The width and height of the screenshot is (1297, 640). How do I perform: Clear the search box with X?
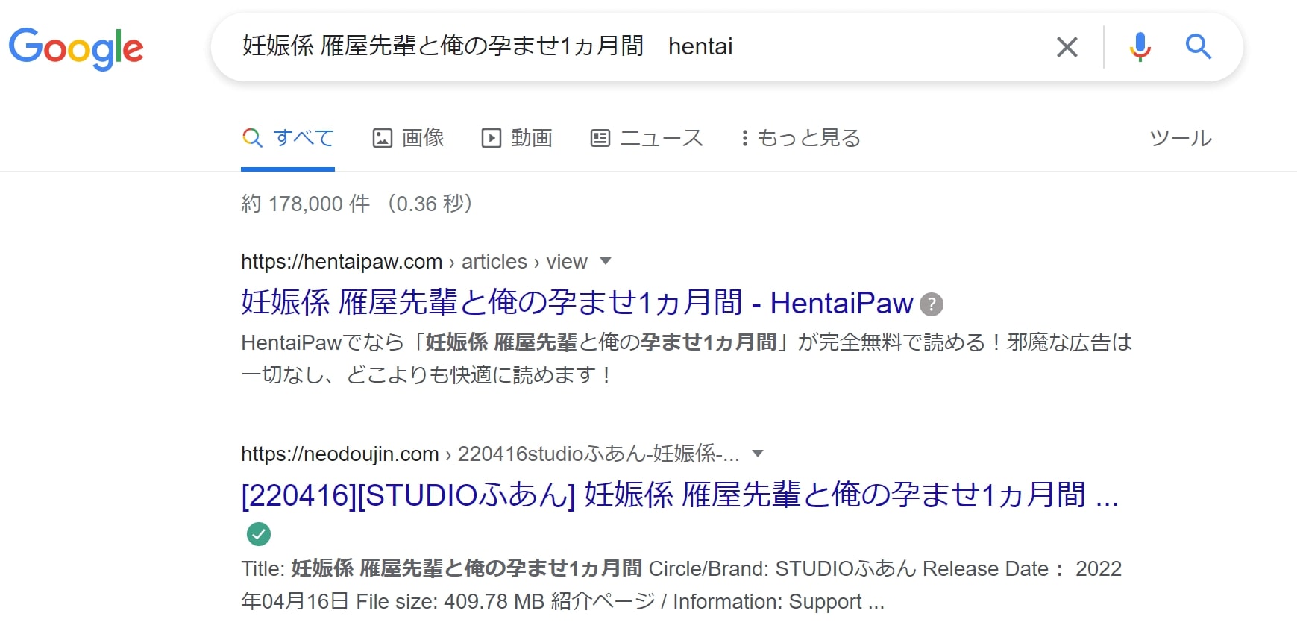[x=1067, y=47]
